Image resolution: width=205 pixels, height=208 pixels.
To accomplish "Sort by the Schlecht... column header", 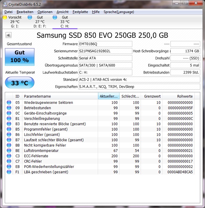I will pyautogui.click(x=130, y=96).
